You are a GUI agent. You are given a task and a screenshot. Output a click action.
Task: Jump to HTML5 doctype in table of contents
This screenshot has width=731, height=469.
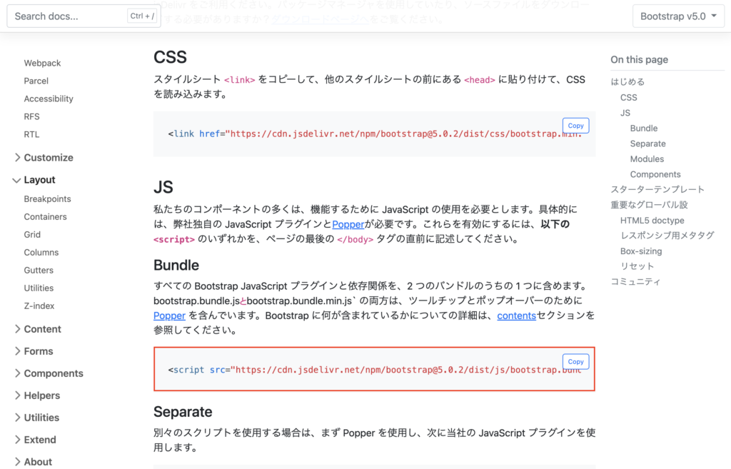click(x=652, y=221)
